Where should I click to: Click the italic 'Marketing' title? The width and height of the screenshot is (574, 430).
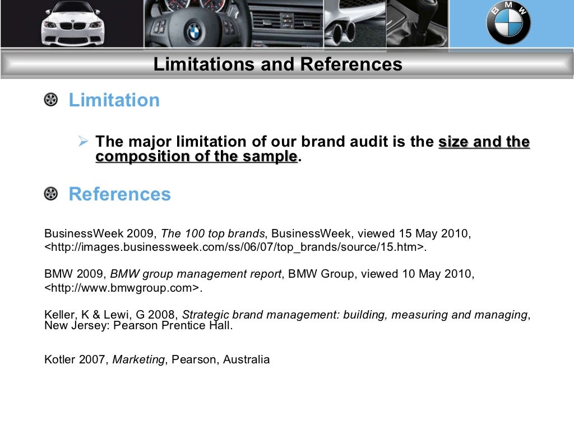(138, 359)
